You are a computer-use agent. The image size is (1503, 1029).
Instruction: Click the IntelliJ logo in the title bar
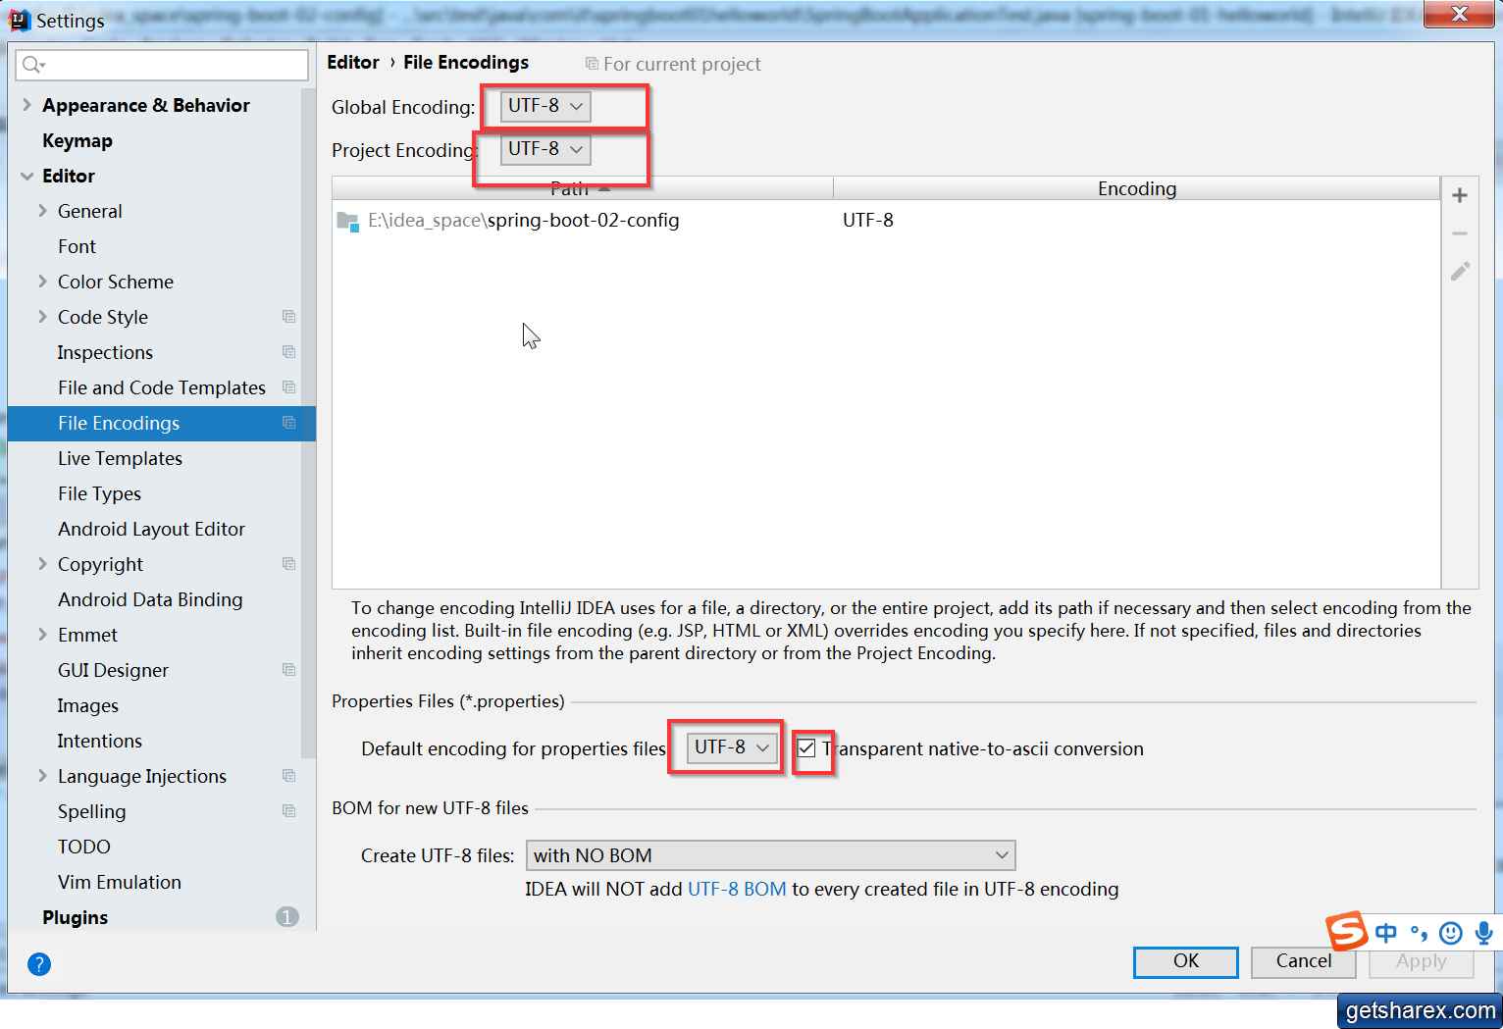[19, 20]
